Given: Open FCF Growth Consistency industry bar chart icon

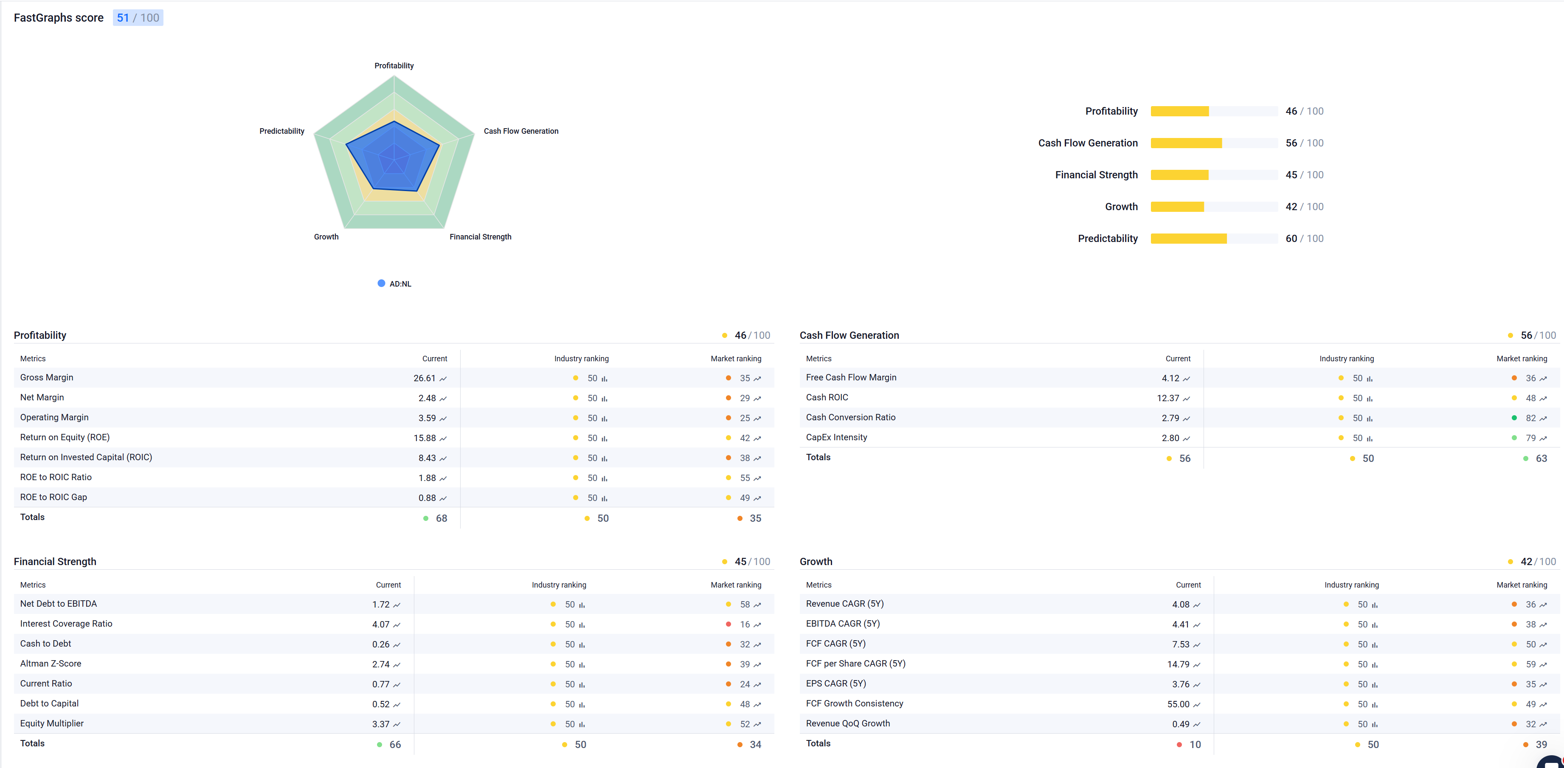Looking at the screenshot, I should 1375,705.
